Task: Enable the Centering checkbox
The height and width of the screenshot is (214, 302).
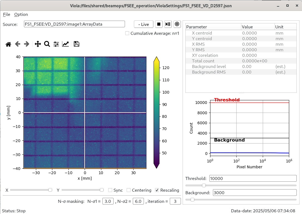Action: [129, 190]
